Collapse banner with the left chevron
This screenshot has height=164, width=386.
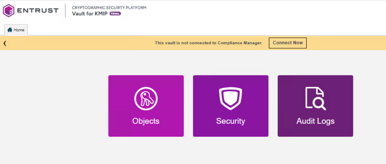tap(5, 44)
